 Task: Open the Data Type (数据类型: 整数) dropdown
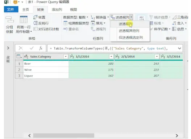pyautogui.click(x=75, y=17)
